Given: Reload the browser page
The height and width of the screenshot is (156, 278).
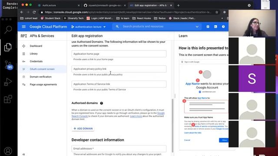Looking at the screenshot, I should pos(34,12).
